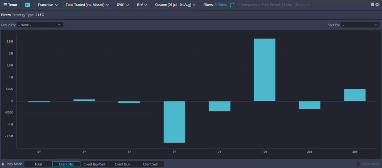The width and height of the screenshot is (382, 168).
Task: Click the 3Y axis label
Action: click(x=129, y=152)
